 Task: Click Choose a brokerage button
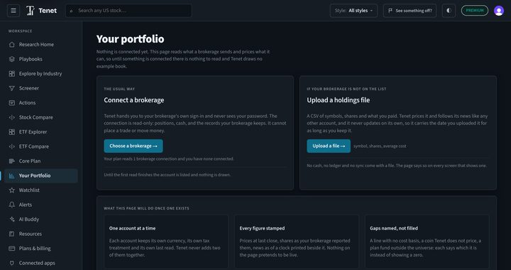tap(133, 146)
